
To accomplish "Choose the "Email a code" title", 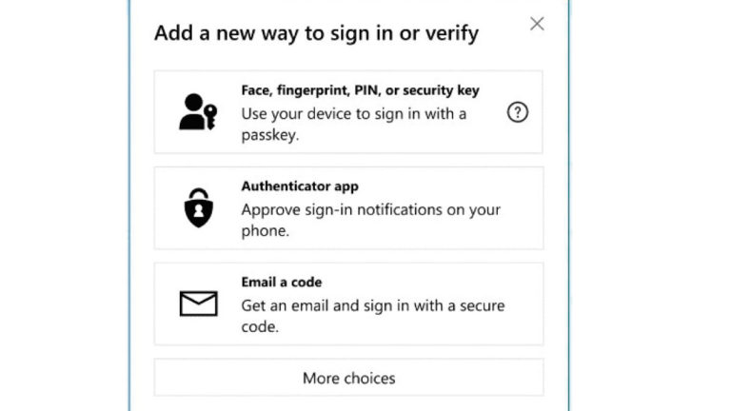I will click(282, 283).
